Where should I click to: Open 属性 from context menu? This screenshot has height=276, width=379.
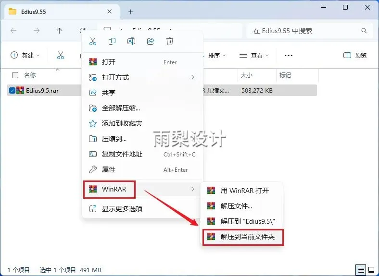click(x=143, y=169)
